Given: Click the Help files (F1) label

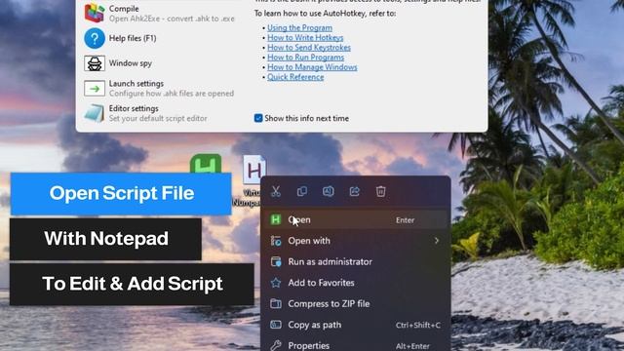Looking at the screenshot, I should (x=133, y=38).
